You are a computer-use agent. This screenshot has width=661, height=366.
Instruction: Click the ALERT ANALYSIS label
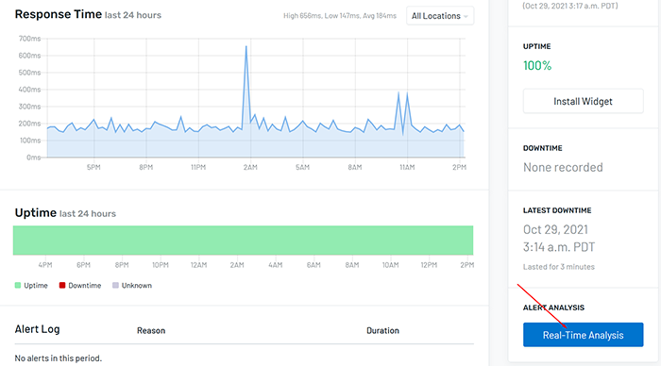coord(553,308)
